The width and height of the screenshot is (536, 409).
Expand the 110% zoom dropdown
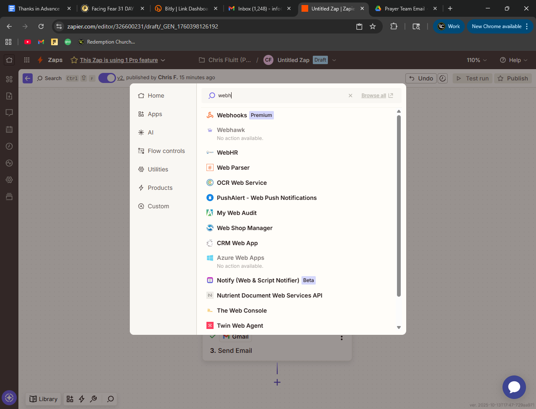click(477, 60)
